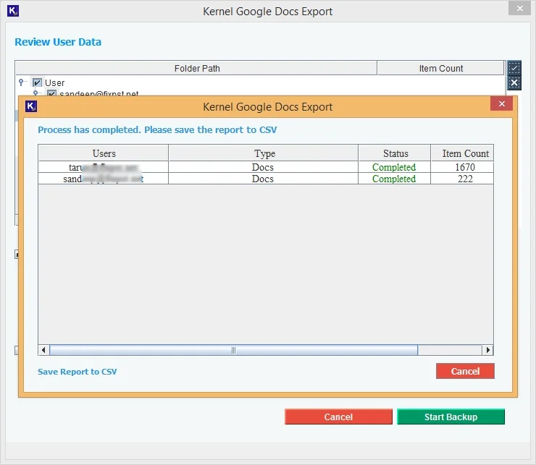Click the Folder Path column header
Viewport: 536px width, 465px height.
[196, 68]
